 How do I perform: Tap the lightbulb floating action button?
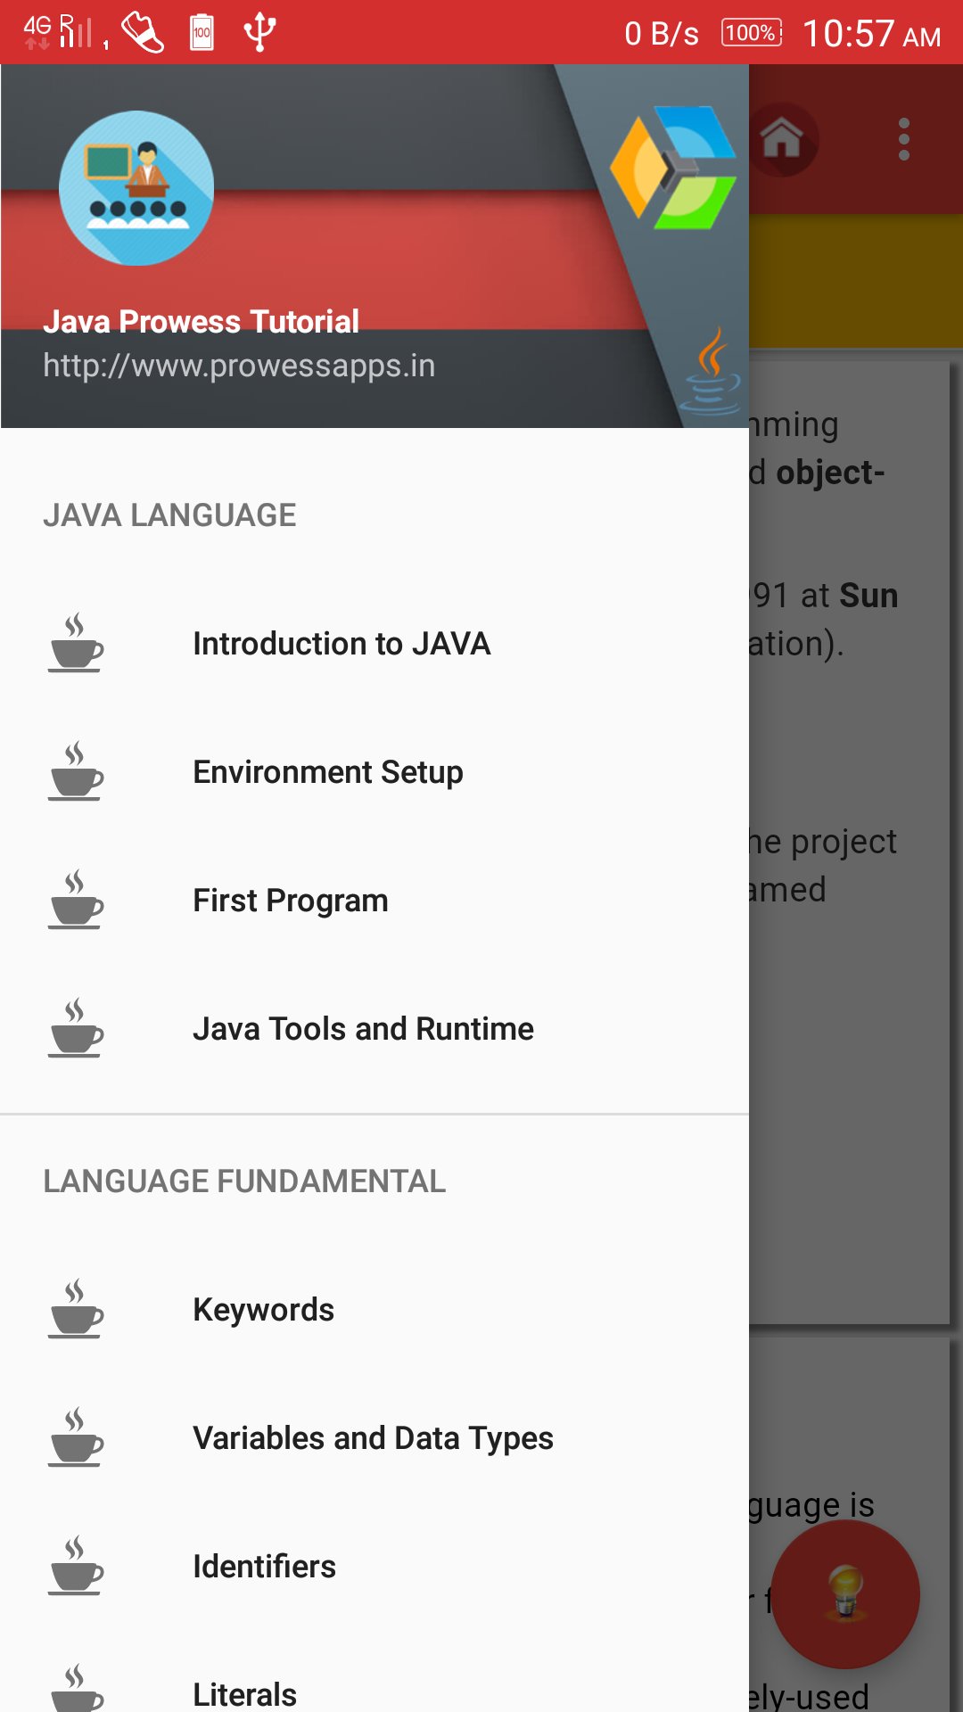pyautogui.click(x=845, y=1594)
